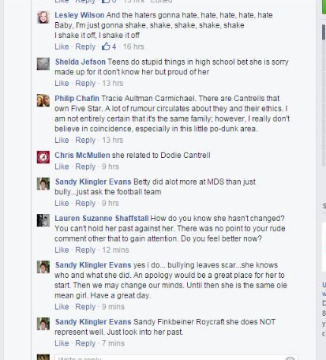Viewport: 326px width, 360px height.
Task: Open Shelda Jefson's avatar thumbnail
Action: pyautogui.click(x=43, y=64)
